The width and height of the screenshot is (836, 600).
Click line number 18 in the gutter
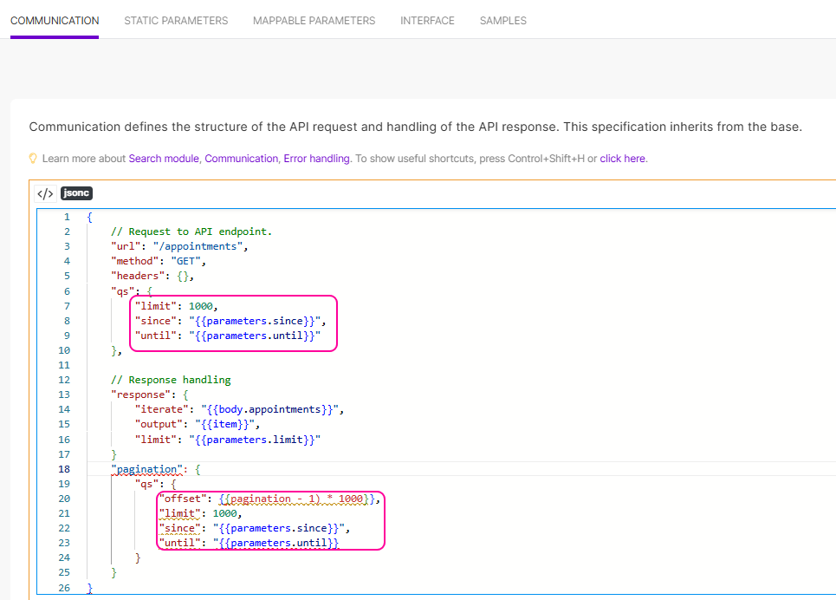66,469
